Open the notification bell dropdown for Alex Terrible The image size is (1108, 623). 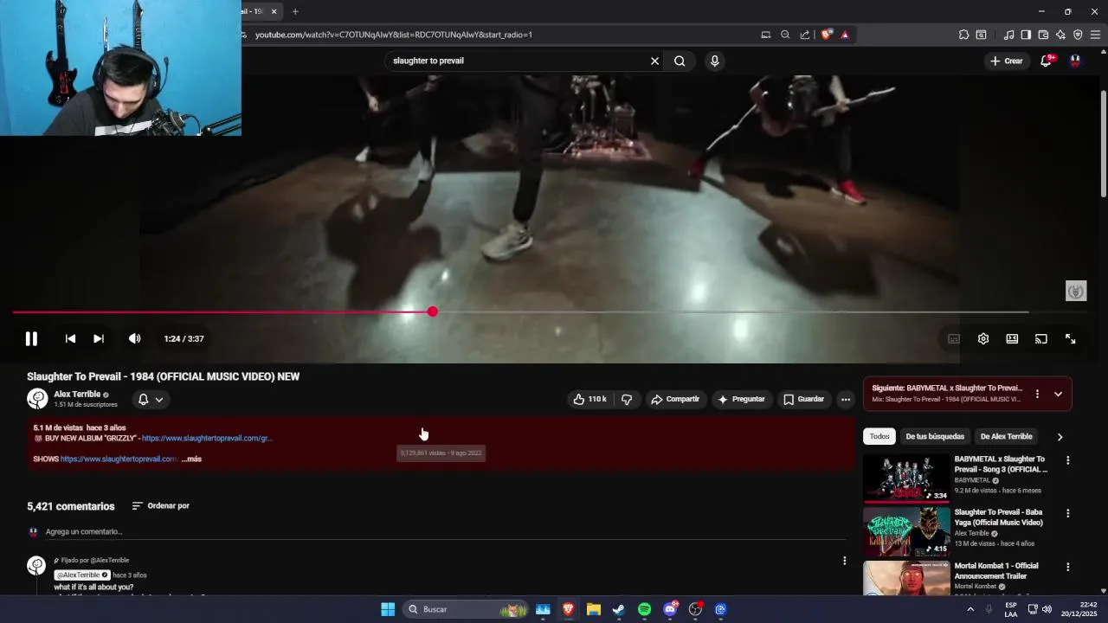coord(151,400)
